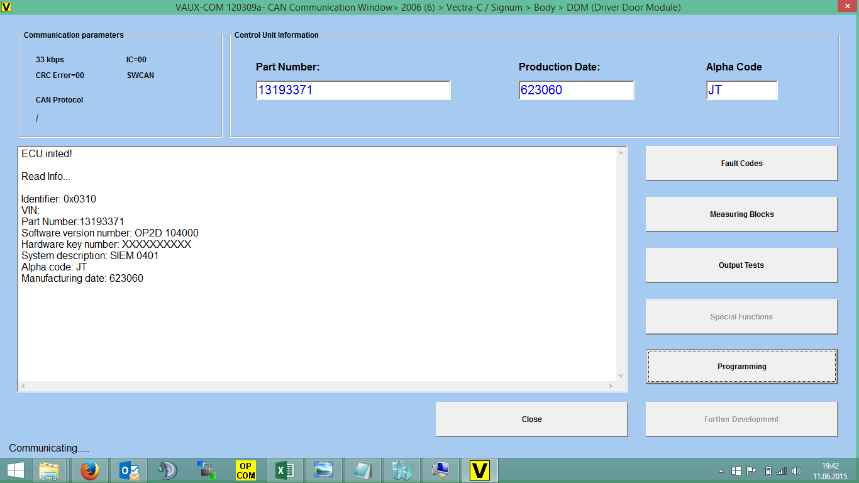
Task: Close the communication window via Close button
Action: point(531,419)
